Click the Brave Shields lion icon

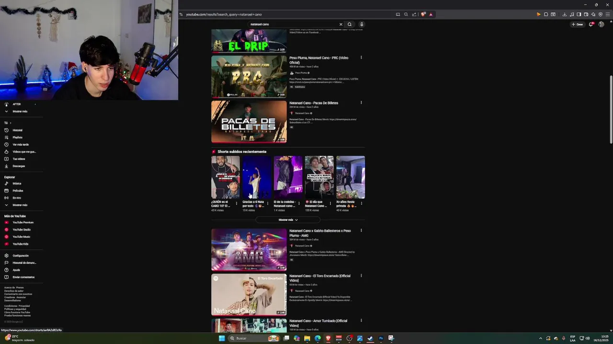tap(423, 14)
